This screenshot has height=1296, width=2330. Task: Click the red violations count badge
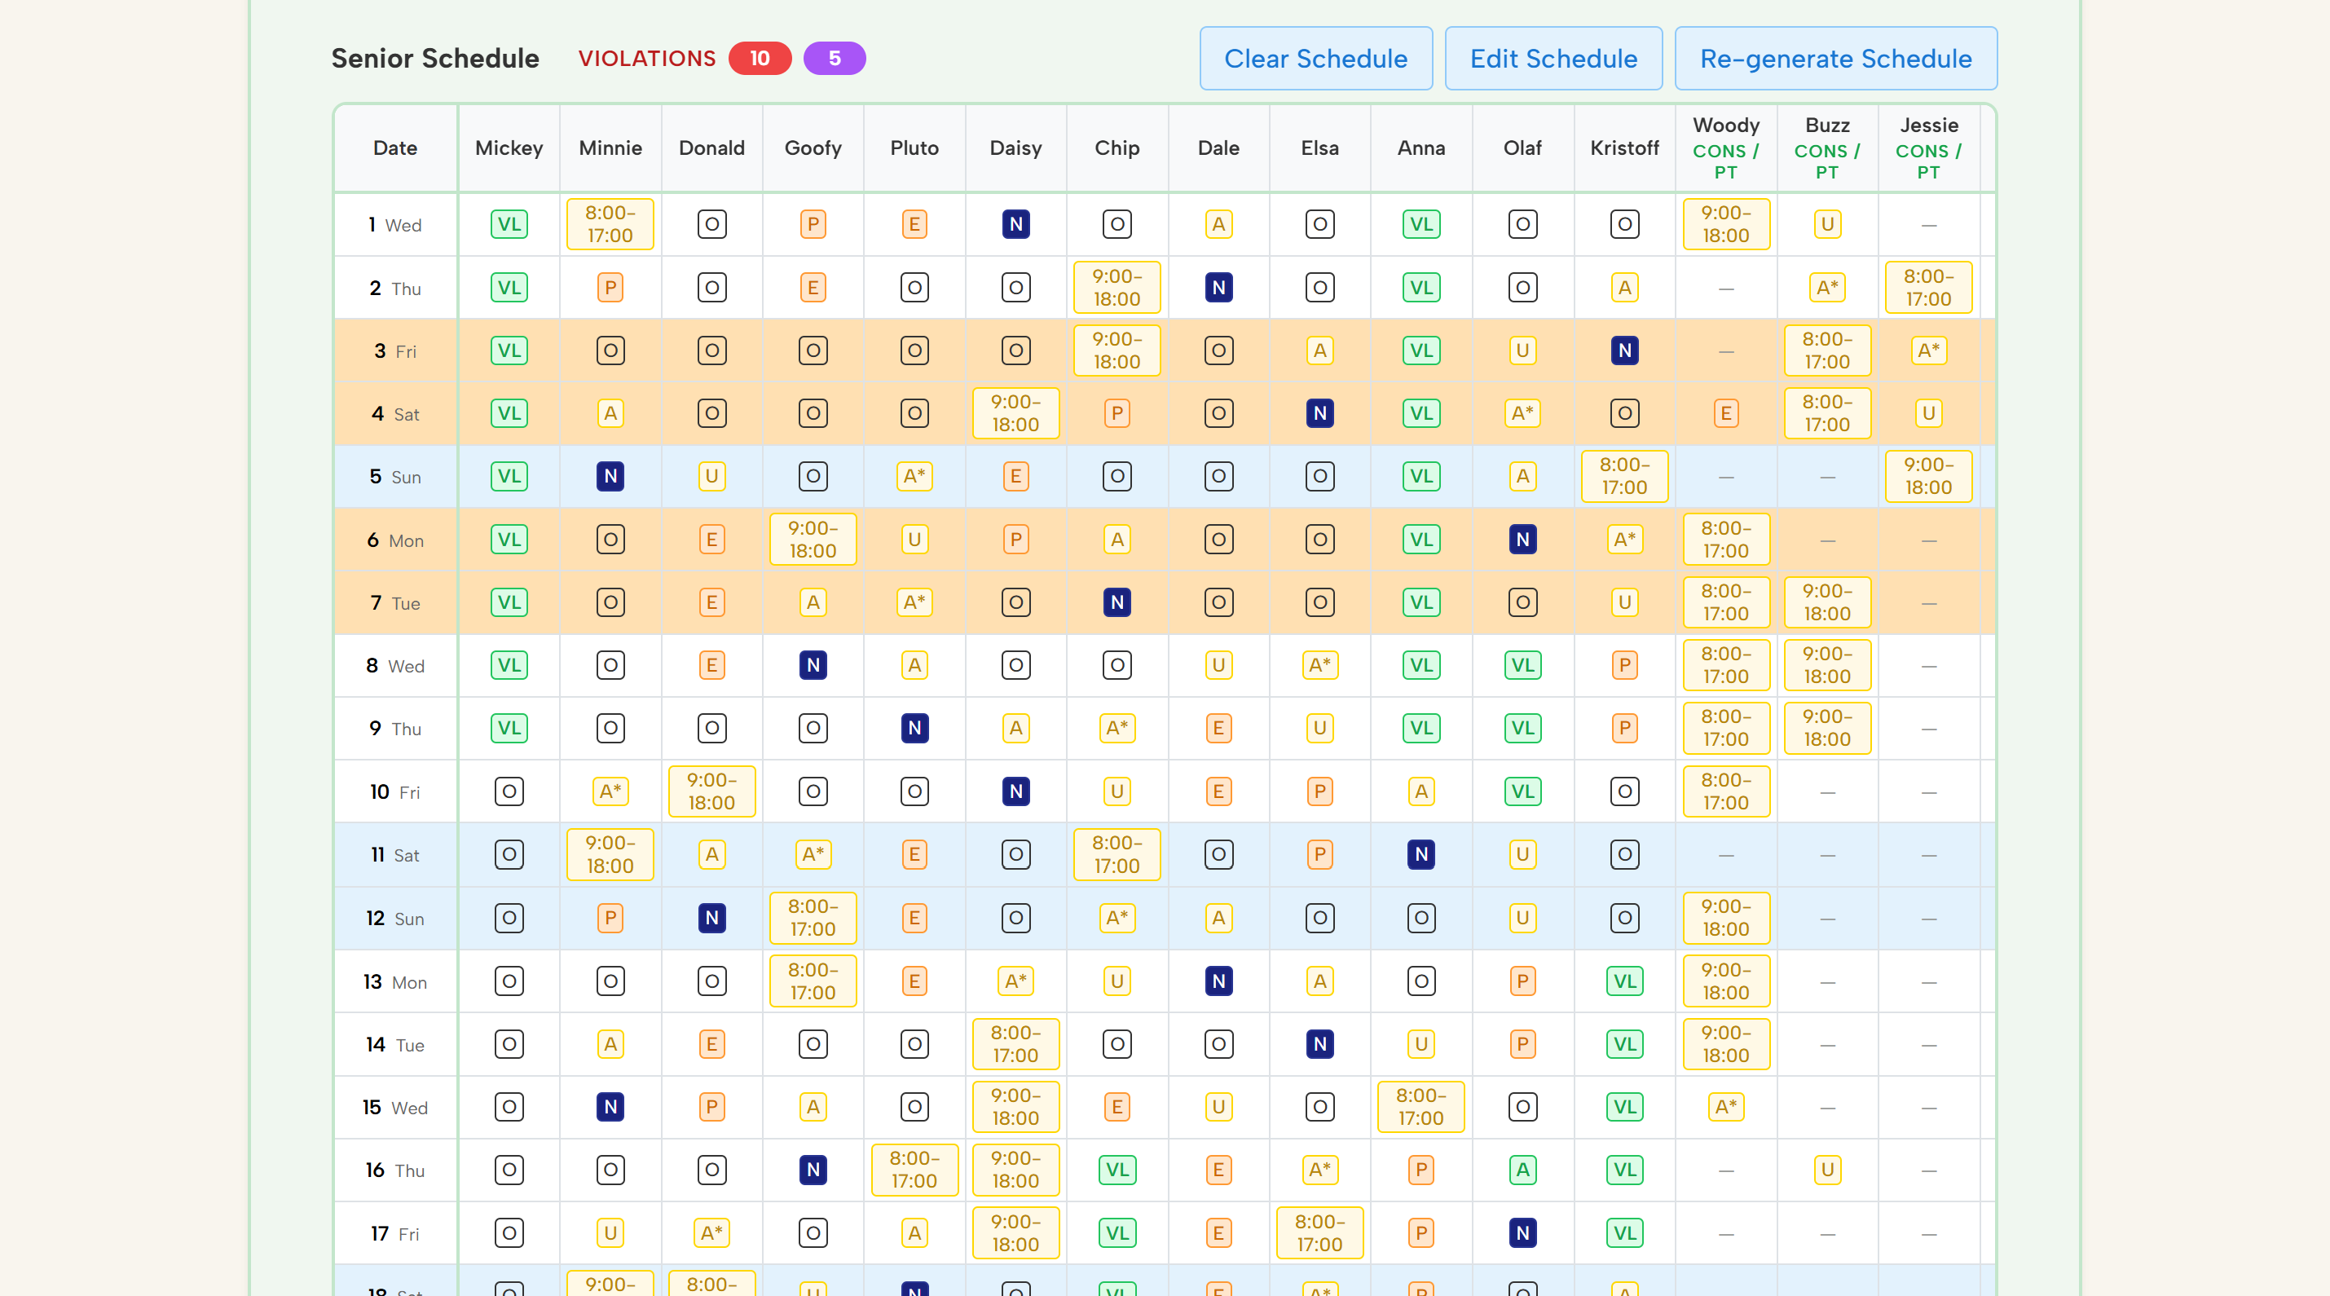point(759,58)
